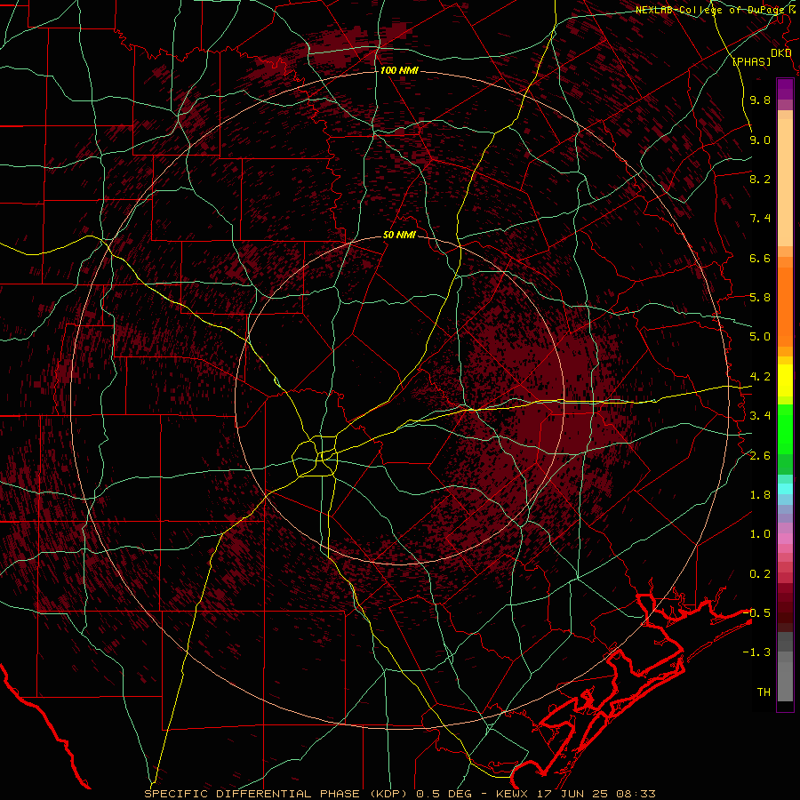The width and height of the screenshot is (800, 800).
Task: Click the -0.5 scale value
Action: pyautogui.click(x=756, y=613)
